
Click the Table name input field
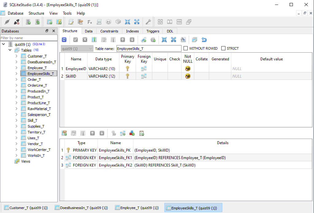(x=149, y=49)
